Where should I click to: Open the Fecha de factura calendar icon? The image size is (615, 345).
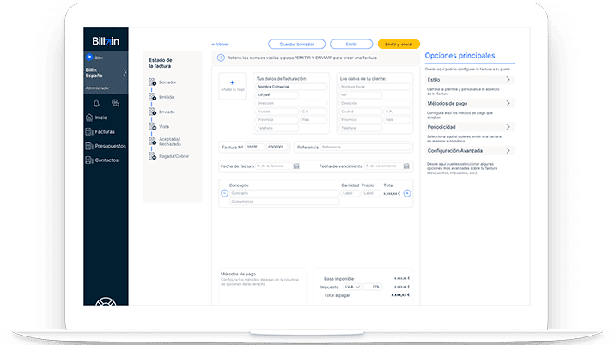[x=296, y=166]
